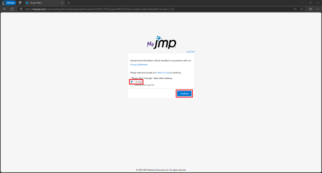This screenshot has width=322, height=173.
Task: Choose Decline and Log Out option
Action: point(132,85)
